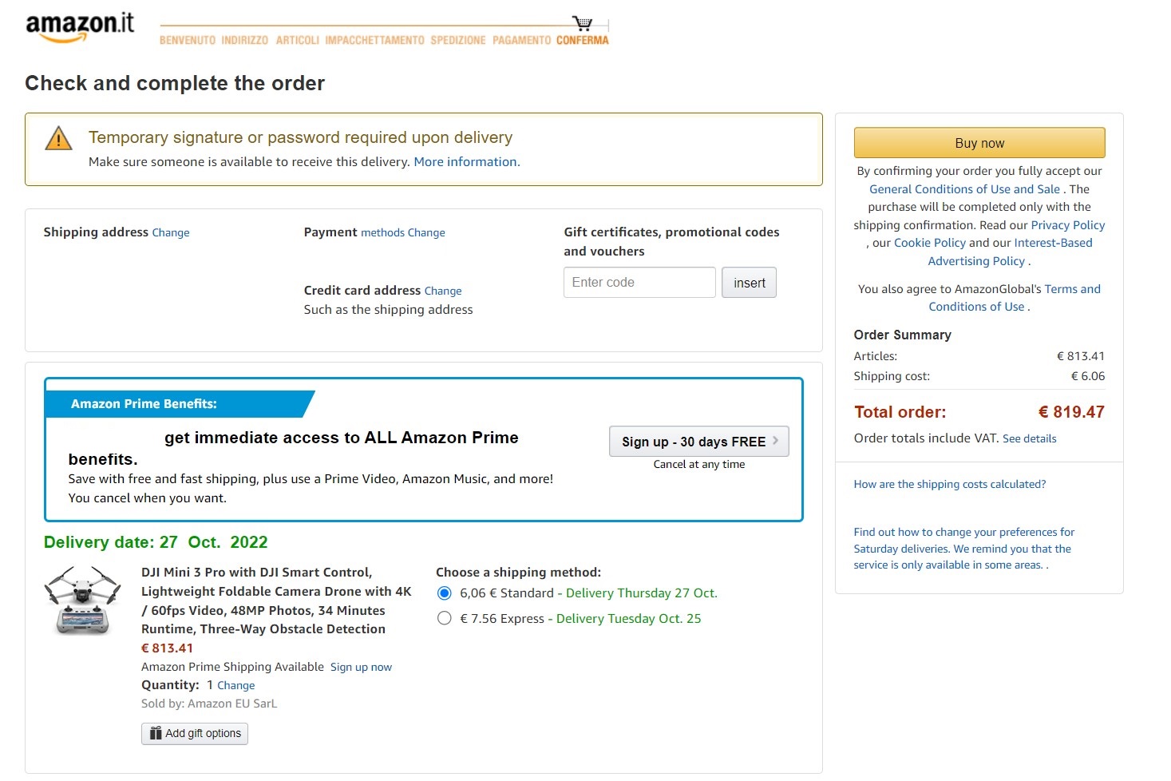Select the 6,06 € Standard shipping option

tap(445, 593)
